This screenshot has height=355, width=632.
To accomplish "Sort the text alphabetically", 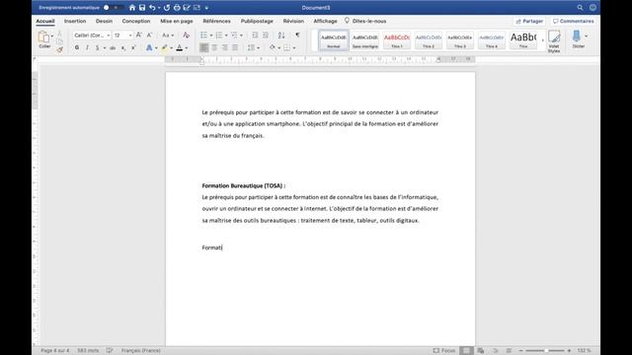I will (281, 35).
